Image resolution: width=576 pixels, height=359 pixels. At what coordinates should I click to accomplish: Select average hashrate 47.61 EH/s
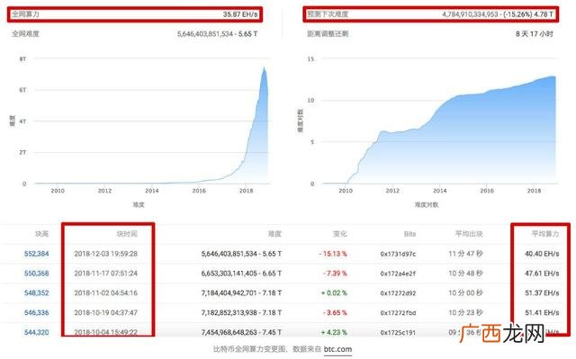pyautogui.click(x=542, y=274)
